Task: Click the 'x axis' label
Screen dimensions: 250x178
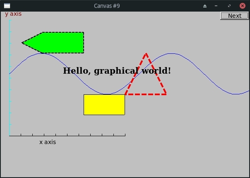Action: click(x=48, y=142)
